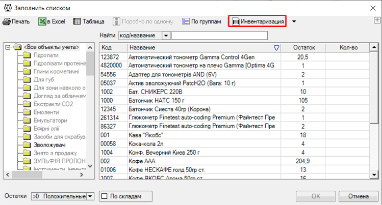Screen dimensions: 382x205
Task: Export list with the Excel icon
Action: pyautogui.click(x=42, y=22)
